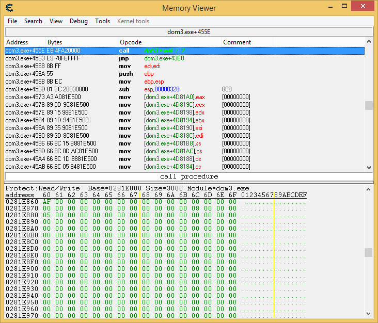378x323 pixels.
Task: Open the Debug menu
Action: [78, 21]
